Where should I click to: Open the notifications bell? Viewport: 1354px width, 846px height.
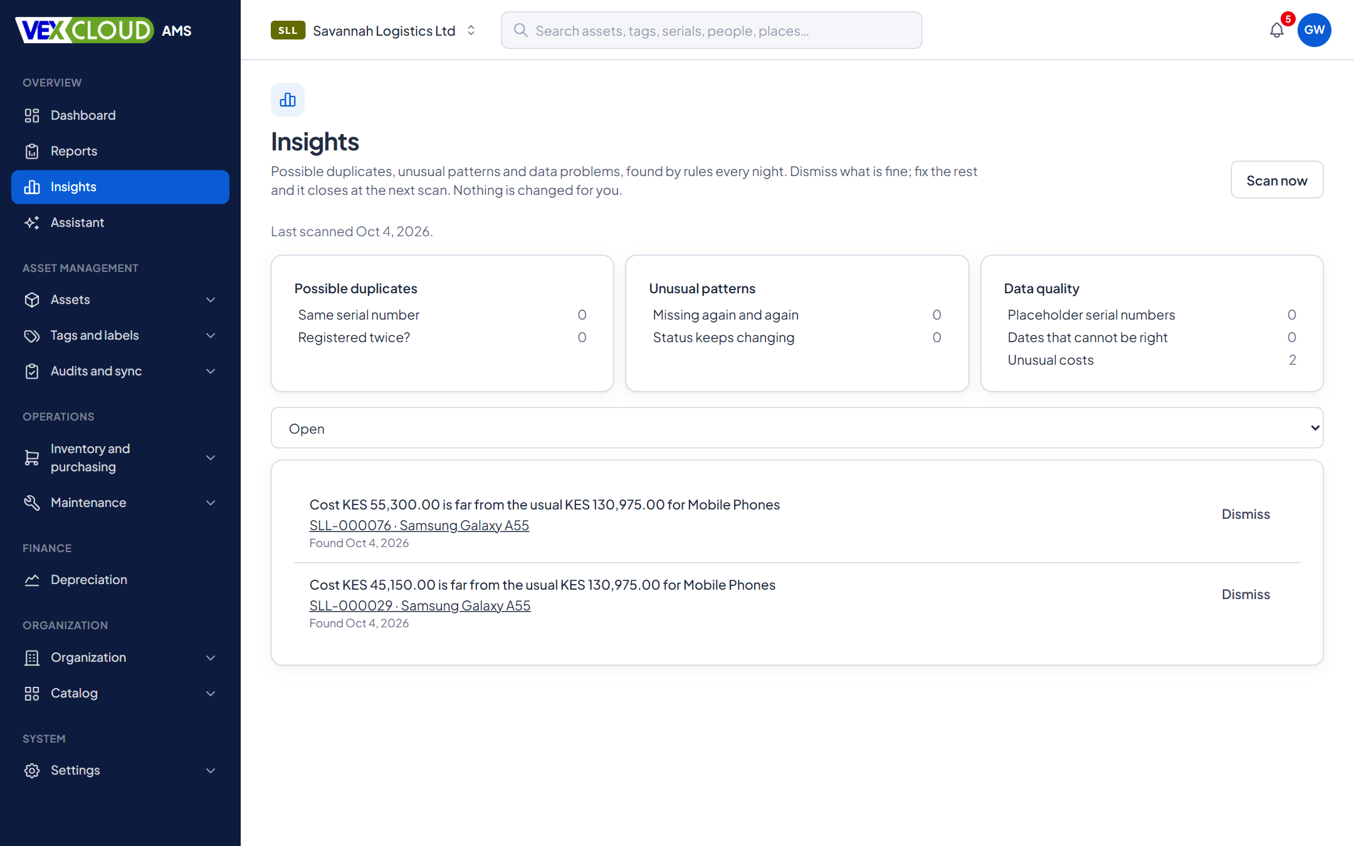(1277, 30)
